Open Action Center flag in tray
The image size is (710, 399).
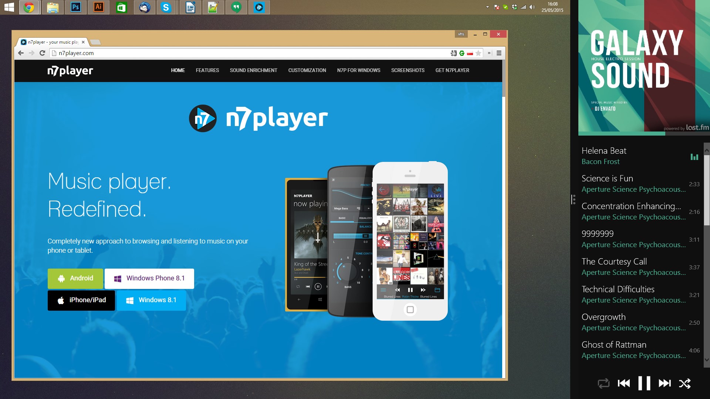pos(497,7)
